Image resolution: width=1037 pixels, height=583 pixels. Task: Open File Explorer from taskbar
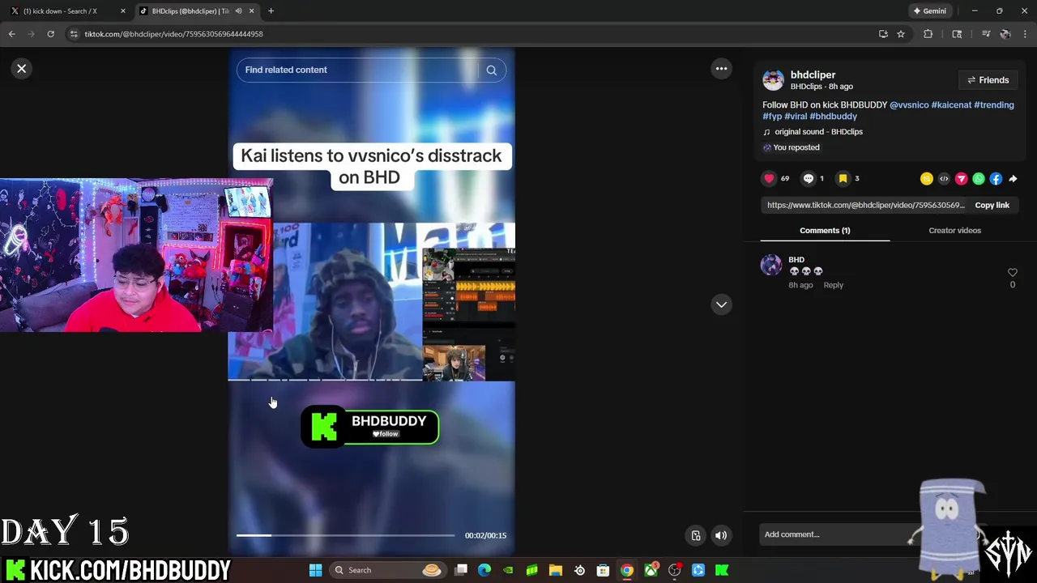pos(556,571)
